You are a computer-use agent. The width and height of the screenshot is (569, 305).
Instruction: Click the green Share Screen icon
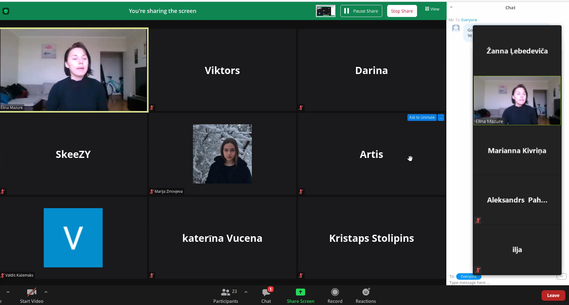pos(300,292)
